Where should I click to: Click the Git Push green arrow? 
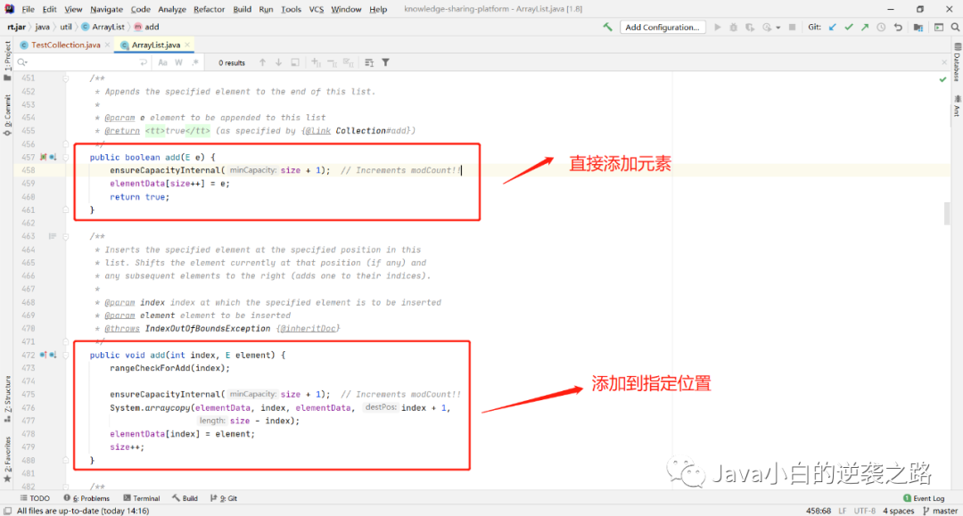pyautogui.click(x=865, y=27)
